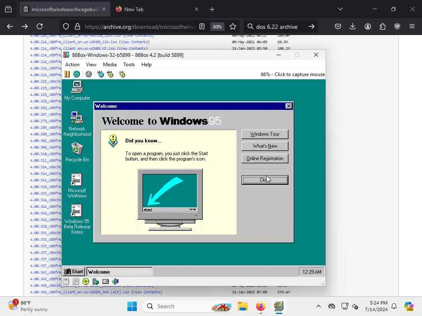Pause emulation with the 86Box pause icon

click(67, 74)
